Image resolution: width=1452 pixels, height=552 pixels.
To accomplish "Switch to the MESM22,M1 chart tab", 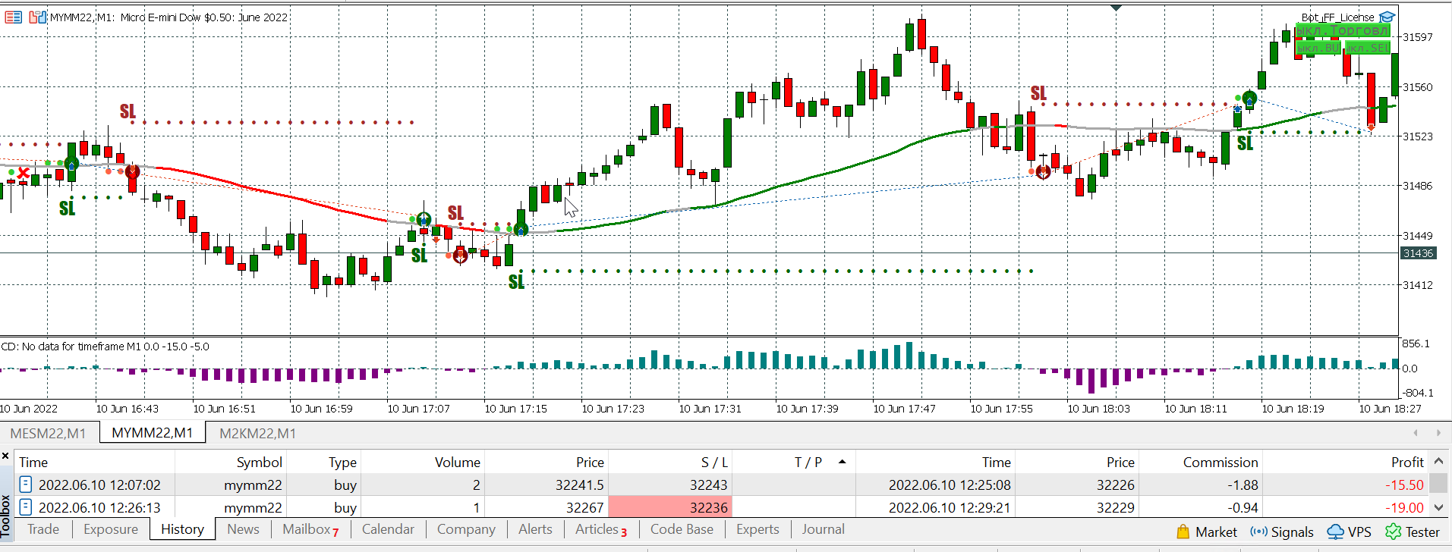I will pos(48,434).
